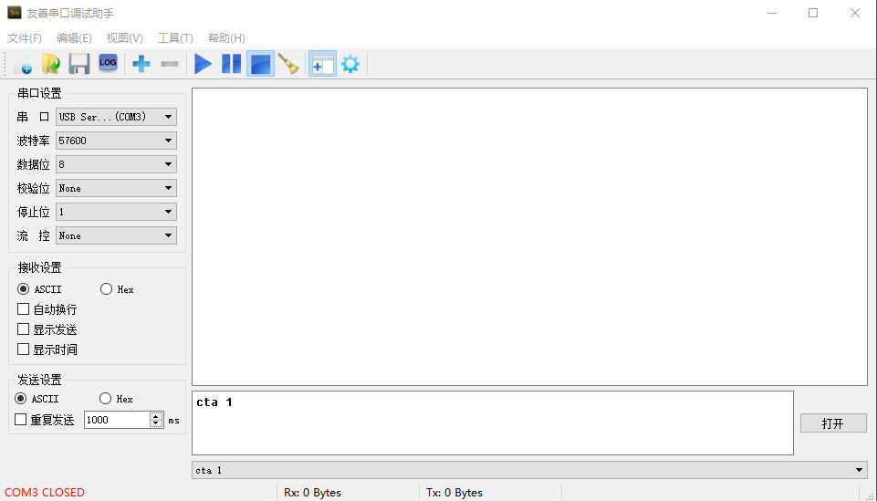Enable the 显示时间 checkbox
877x501 pixels.
pyautogui.click(x=24, y=350)
